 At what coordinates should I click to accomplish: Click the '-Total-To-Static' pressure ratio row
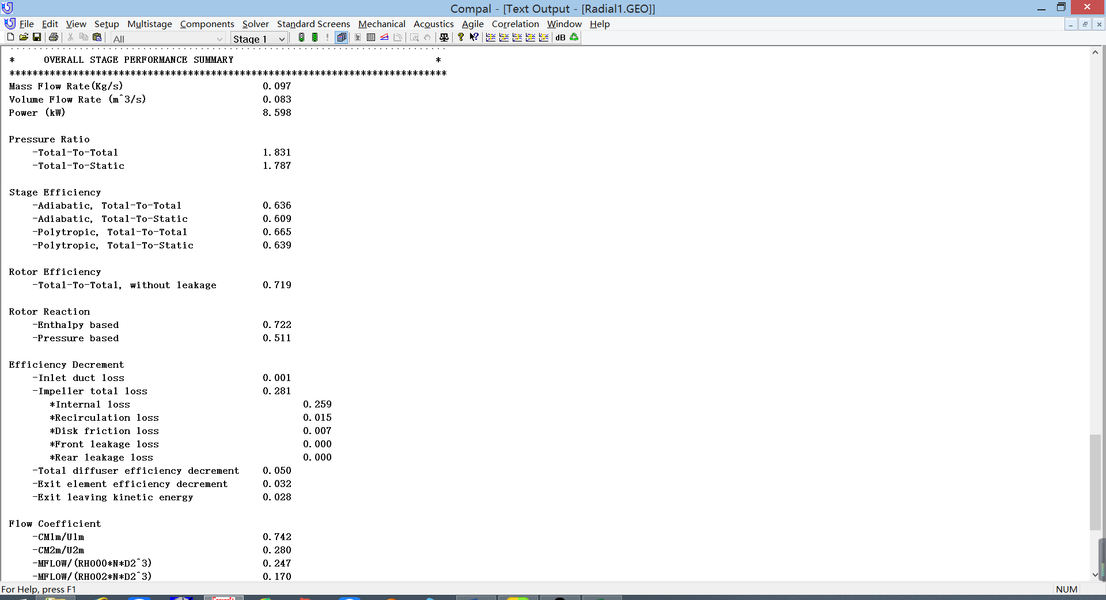pyautogui.click(x=78, y=166)
